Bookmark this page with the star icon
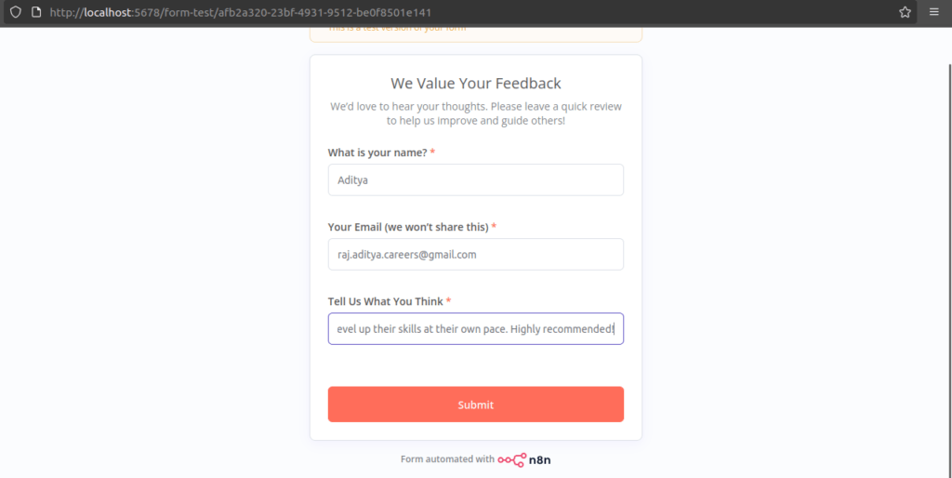Image resolution: width=952 pixels, height=478 pixels. coord(905,13)
